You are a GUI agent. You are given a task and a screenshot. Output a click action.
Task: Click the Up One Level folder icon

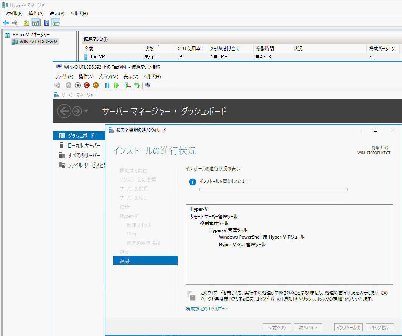26,23
